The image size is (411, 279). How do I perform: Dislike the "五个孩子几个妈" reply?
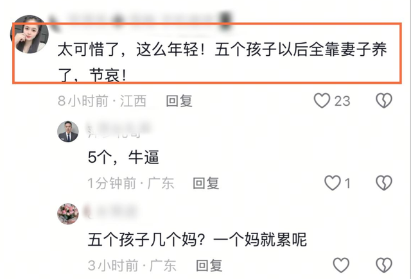pyautogui.click(x=384, y=265)
